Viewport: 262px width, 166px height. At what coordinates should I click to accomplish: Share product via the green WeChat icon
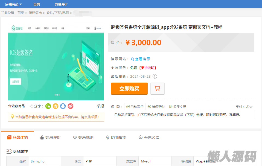pos(48,106)
